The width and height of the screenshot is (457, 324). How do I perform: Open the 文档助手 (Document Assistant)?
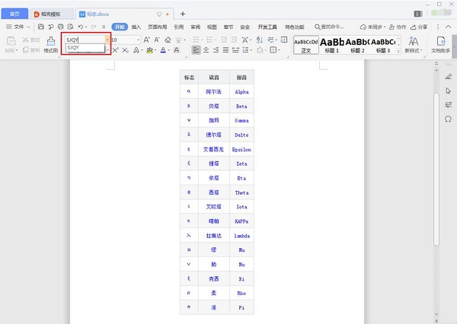tap(440, 45)
